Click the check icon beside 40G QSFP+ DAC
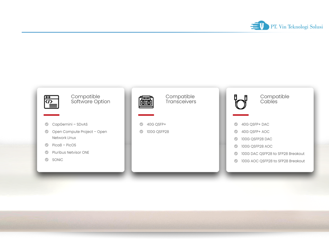 pyautogui.click(x=236, y=124)
